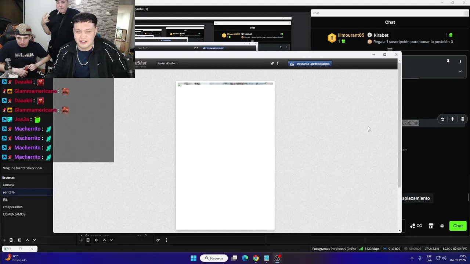Open Google Chrome from the taskbar
470x264 pixels.
coord(256,258)
